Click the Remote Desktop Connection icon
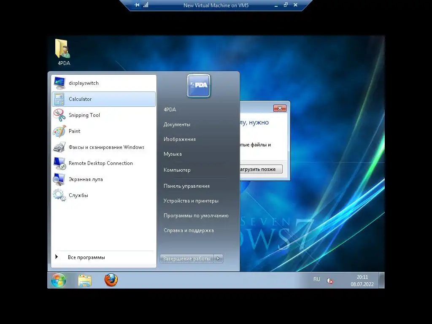This screenshot has height=324, width=432. pos(59,163)
